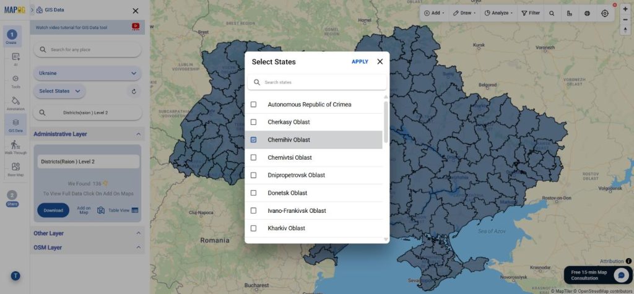Image resolution: width=634 pixels, height=294 pixels.
Task: Select the measure tool in the map toolbar
Action: coord(570,13)
